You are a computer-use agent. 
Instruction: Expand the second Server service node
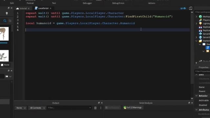tap(196, 37)
